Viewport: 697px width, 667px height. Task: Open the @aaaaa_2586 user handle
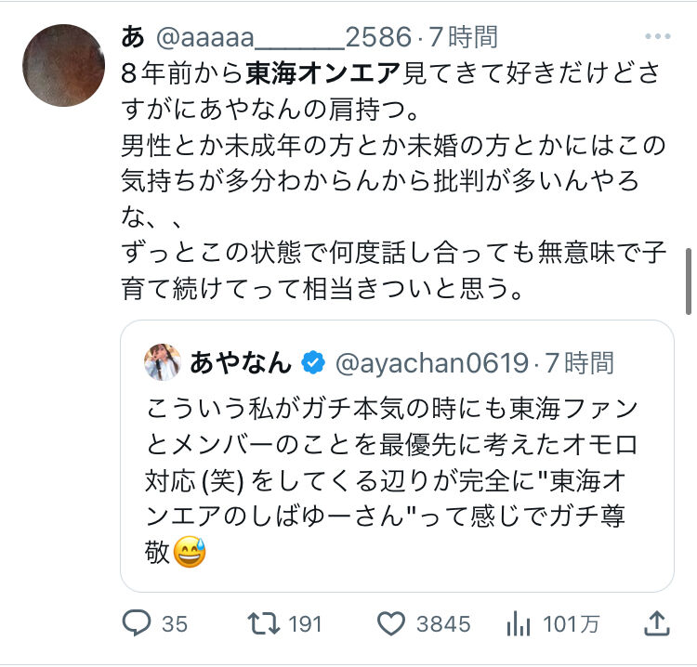pos(283,37)
